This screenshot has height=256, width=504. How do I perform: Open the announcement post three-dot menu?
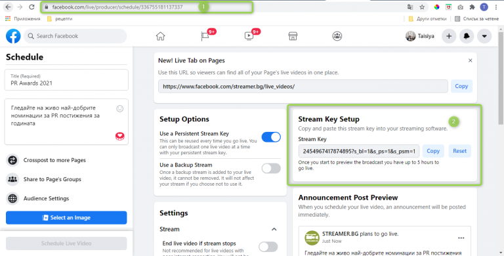tap(461, 238)
